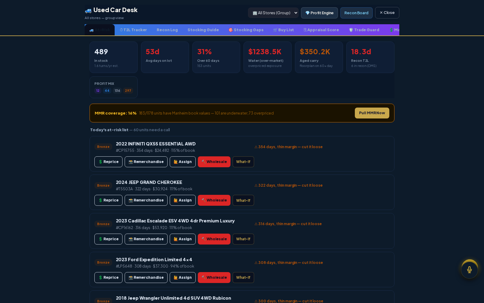
Task: Close the Used Car Desk panel
Action: [387, 13]
